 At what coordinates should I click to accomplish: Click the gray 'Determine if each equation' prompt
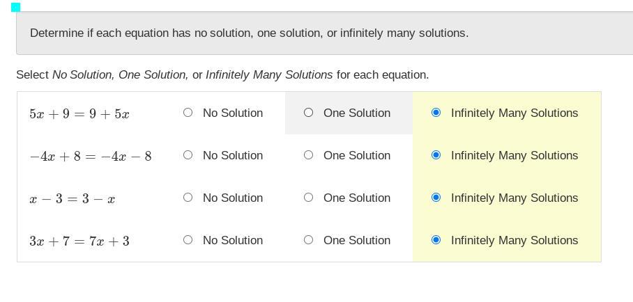tap(249, 33)
